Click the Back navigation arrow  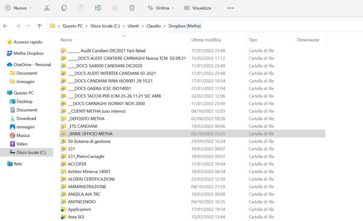[5, 26]
